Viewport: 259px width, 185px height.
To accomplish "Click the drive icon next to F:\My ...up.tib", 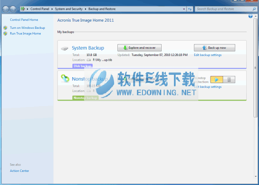I will pyautogui.click(x=89, y=60).
